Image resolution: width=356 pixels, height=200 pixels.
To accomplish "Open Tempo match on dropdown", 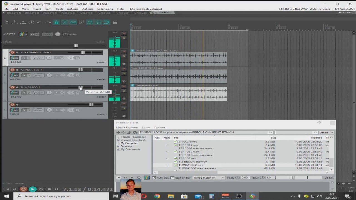I will (x=209, y=178).
